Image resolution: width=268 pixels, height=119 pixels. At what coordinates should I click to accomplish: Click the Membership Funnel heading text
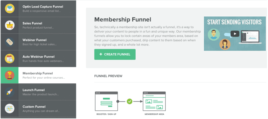123,20
